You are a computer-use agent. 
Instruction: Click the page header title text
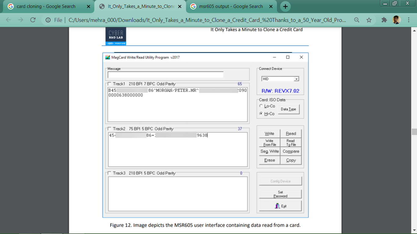click(x=256, y=30)
